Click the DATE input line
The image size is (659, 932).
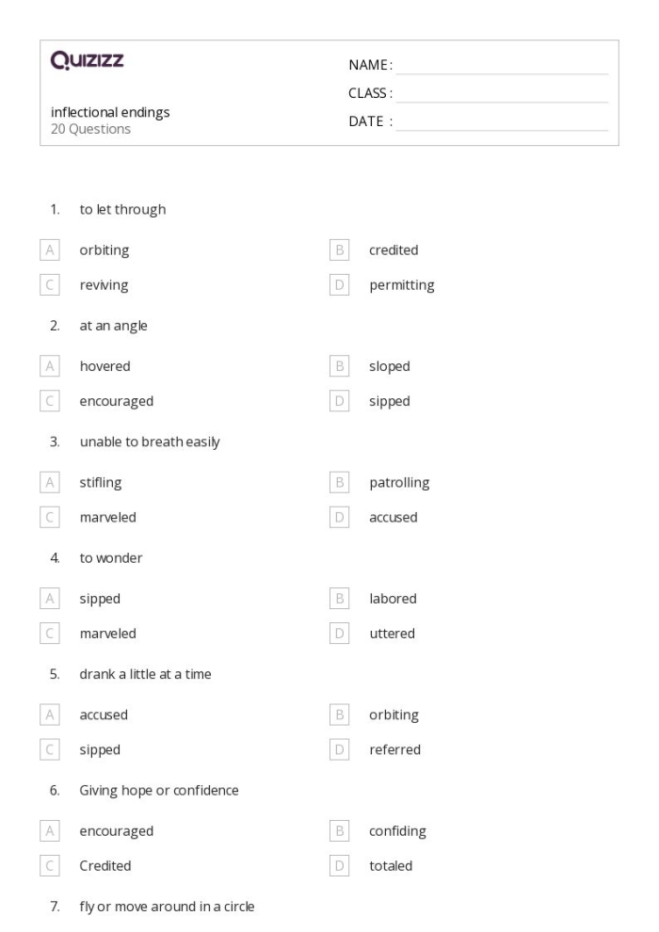point(502,122)
